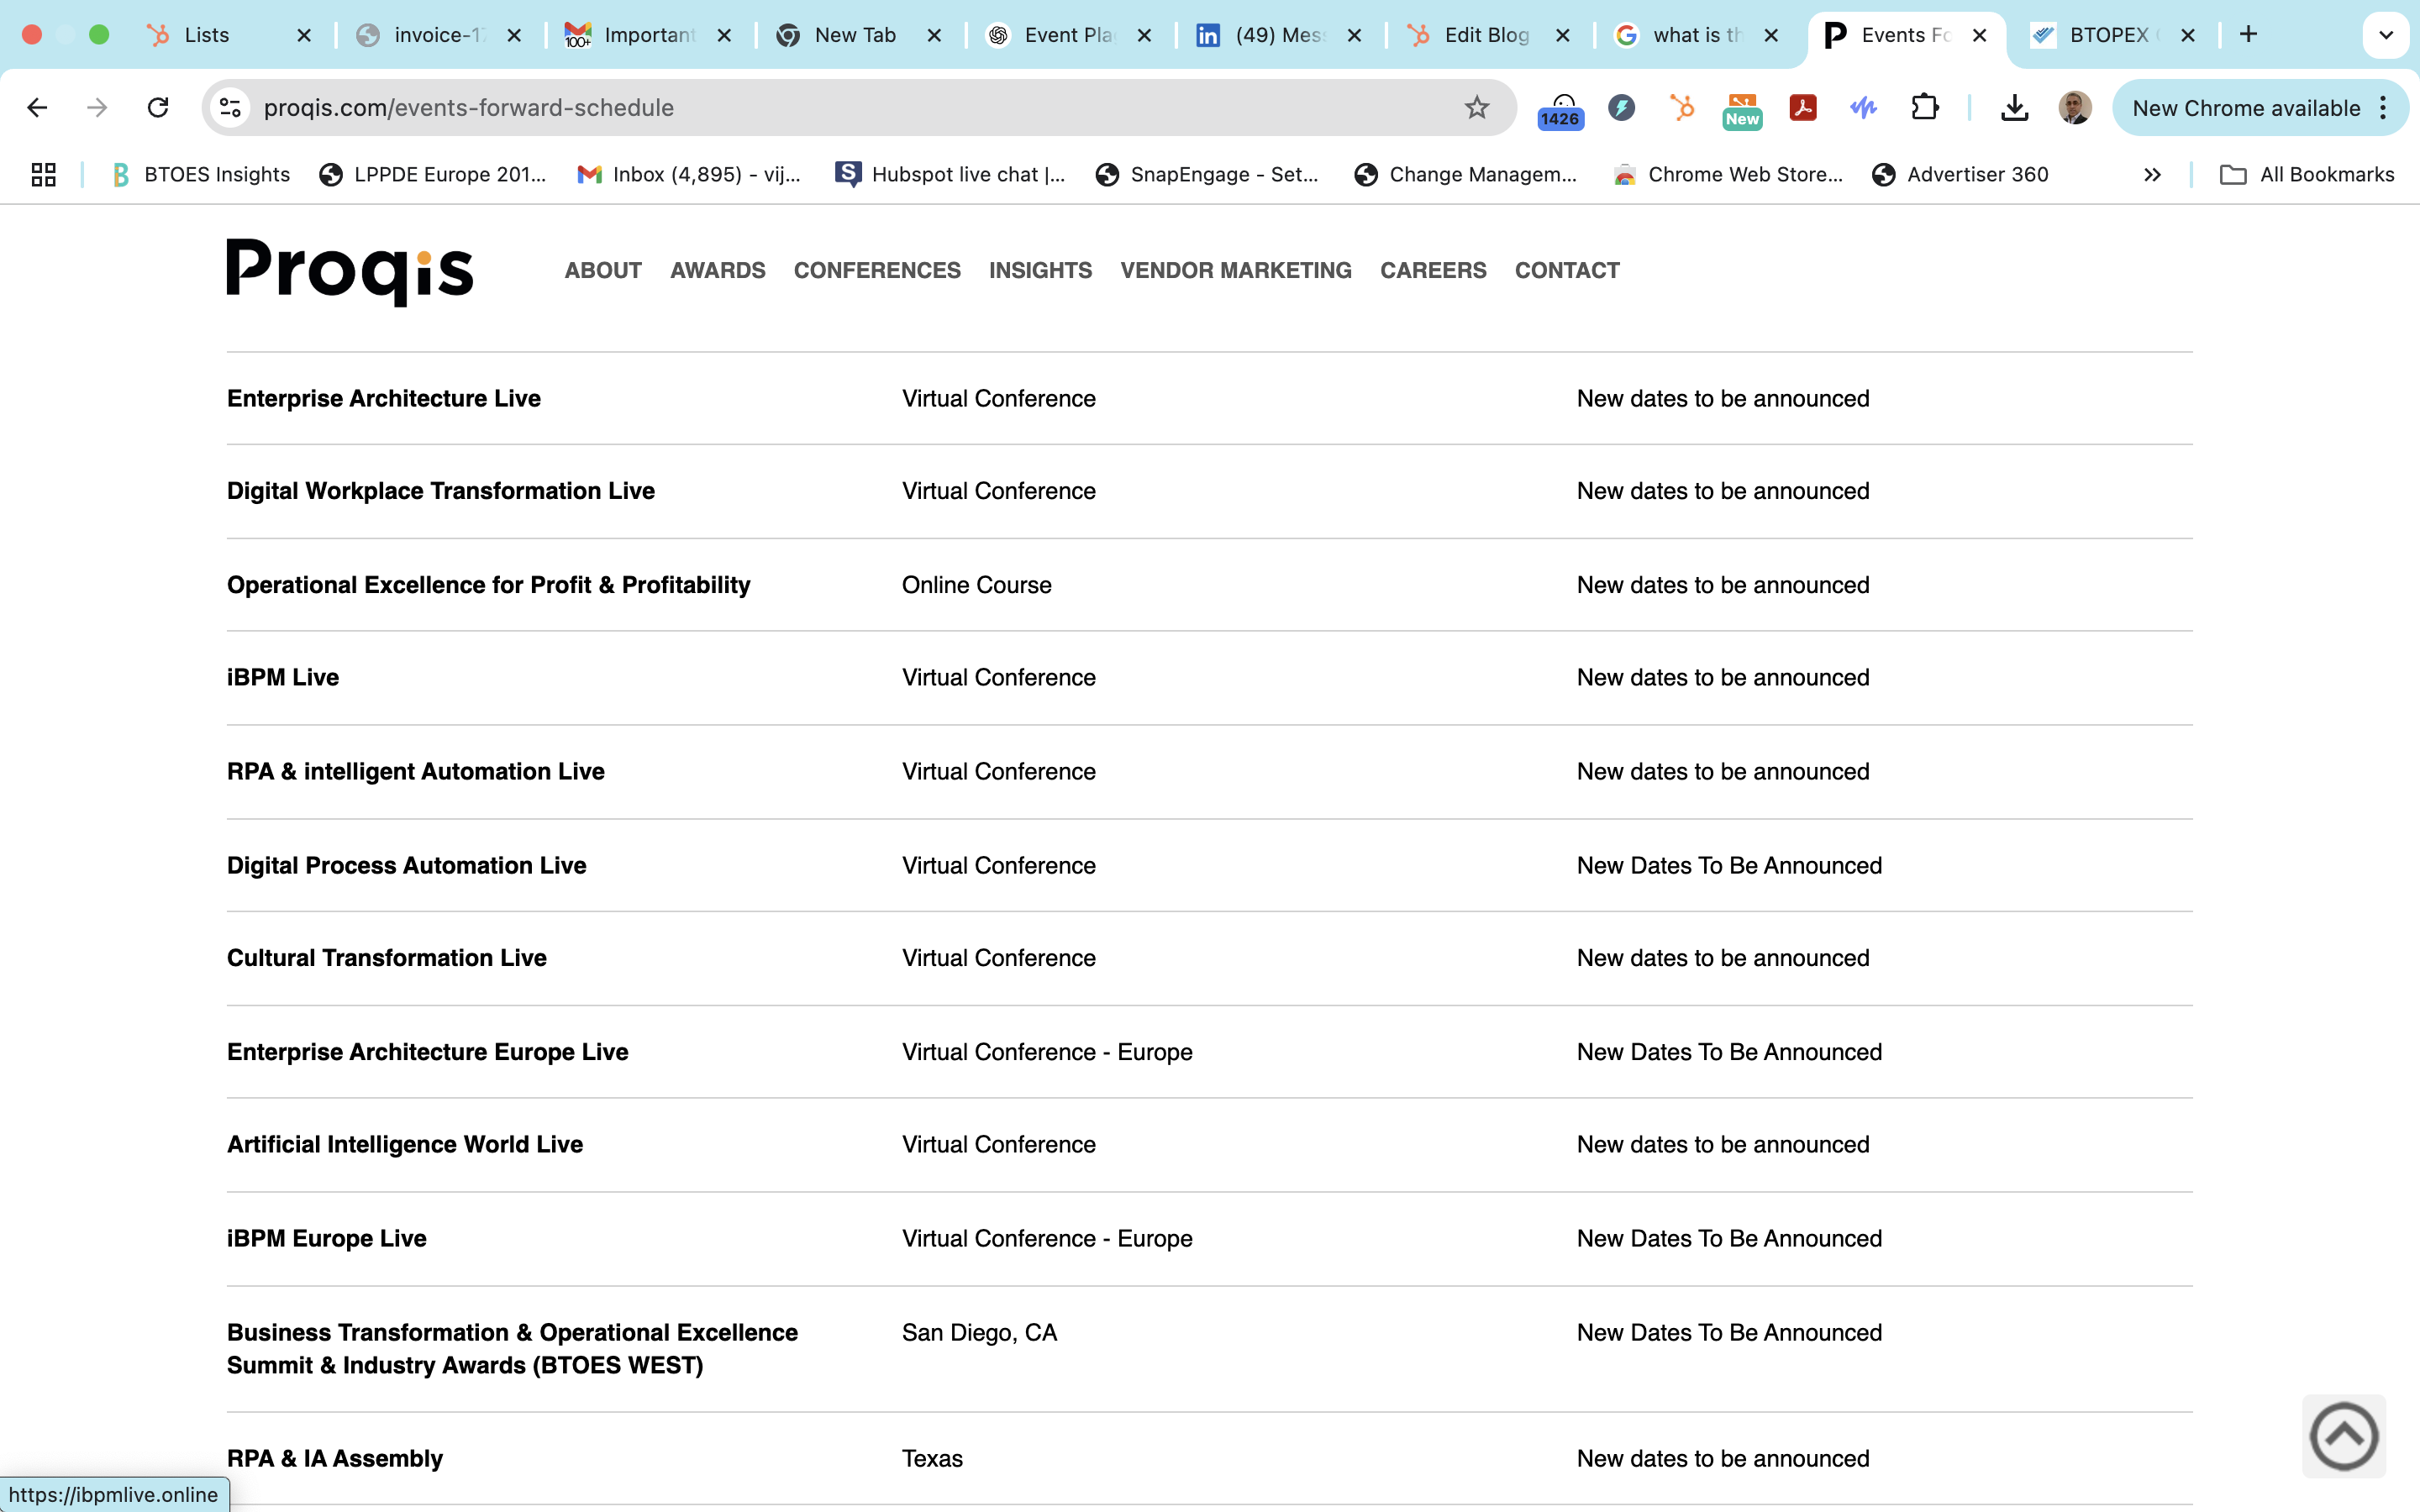Click the scroll-to-top arrow button
Screen dimensions: 2420x1512
coord(2343,1436)
